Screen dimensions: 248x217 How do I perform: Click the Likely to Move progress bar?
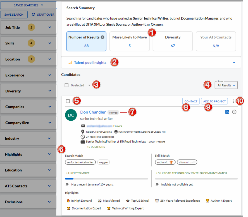point(106,179)
